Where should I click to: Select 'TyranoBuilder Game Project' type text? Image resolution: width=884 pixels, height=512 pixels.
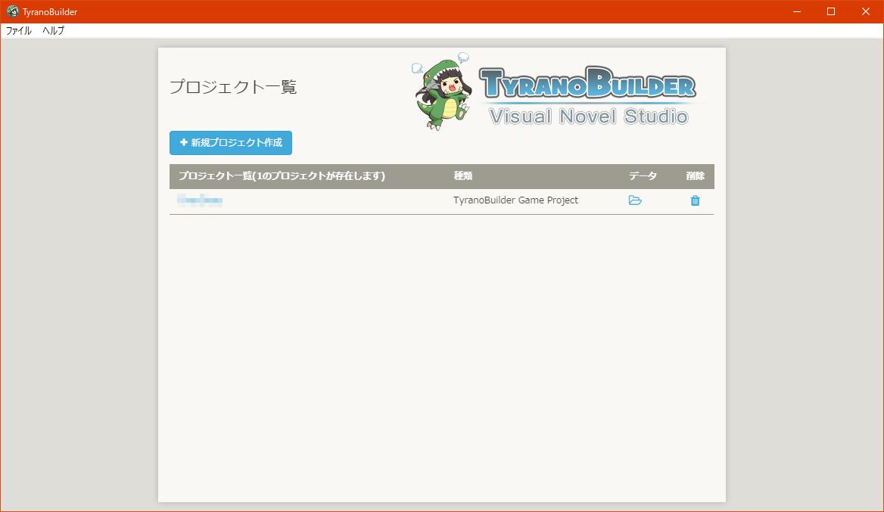pos(515,200)
